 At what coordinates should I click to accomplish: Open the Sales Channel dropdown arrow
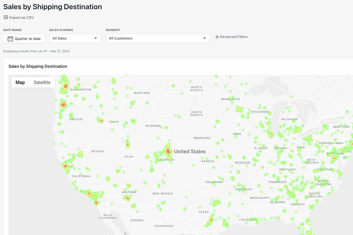[x=96, y=38]
